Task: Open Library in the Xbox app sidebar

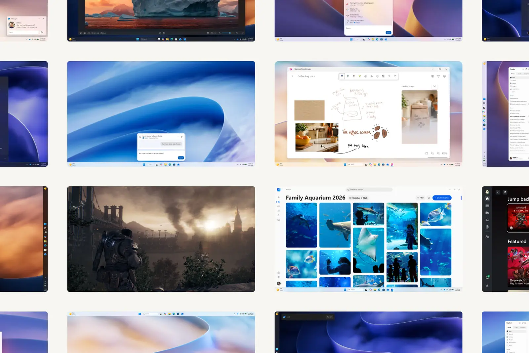Action: click(487, 213)
